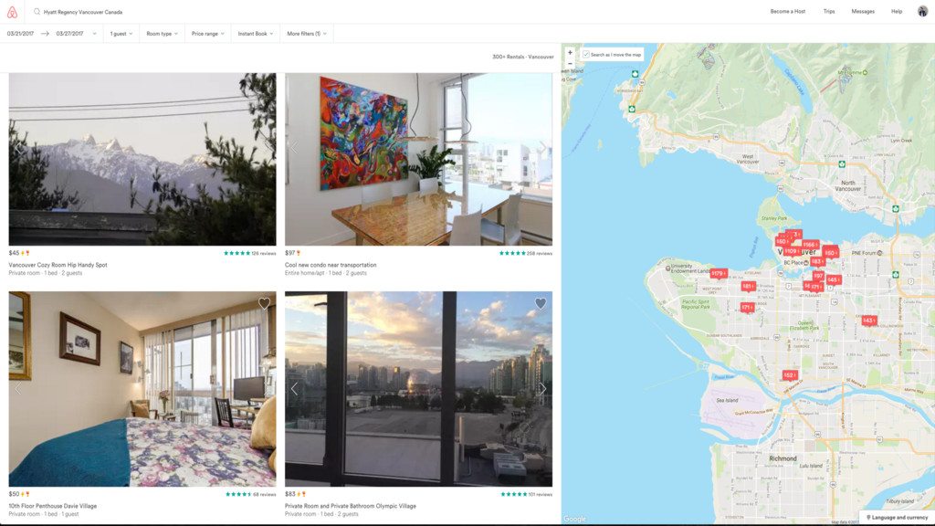Save 10th Floor Penthouse to wishlist
The image size is (935, 526).
264,303
